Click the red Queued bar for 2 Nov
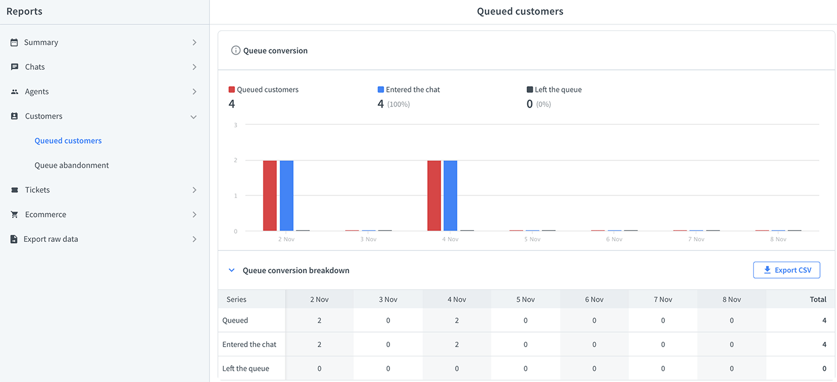The width and height of the screenshot is (837, 382). pyautogui.click(x=270, y=196)
